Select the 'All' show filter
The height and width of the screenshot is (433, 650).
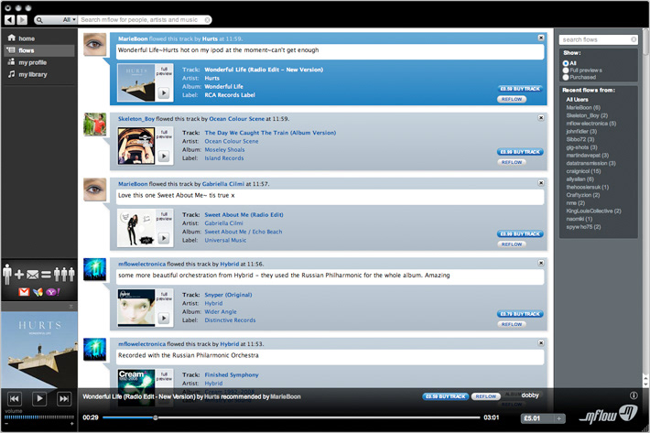568,63
